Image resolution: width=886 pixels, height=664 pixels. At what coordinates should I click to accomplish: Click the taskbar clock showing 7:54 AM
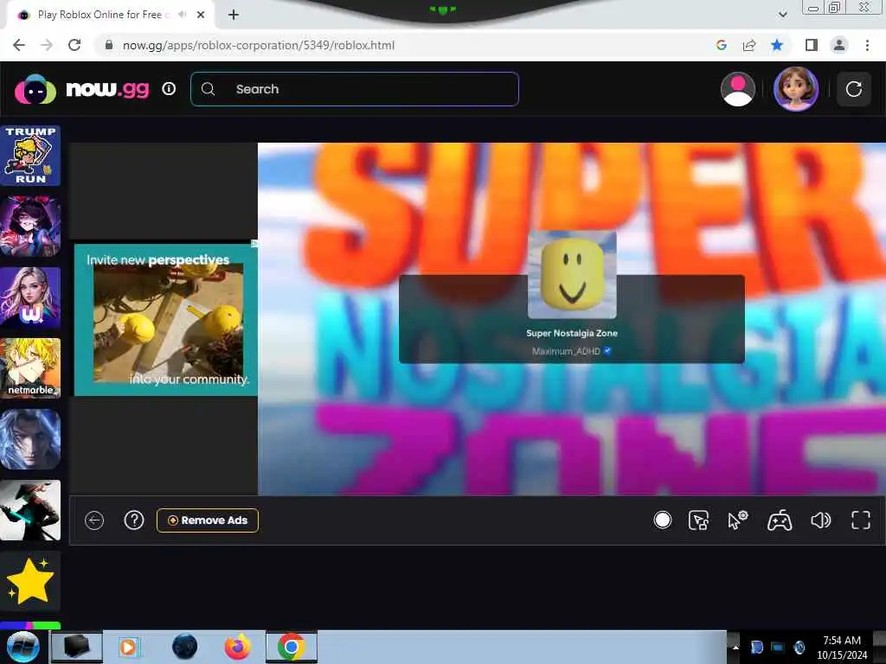click(841, 647)
